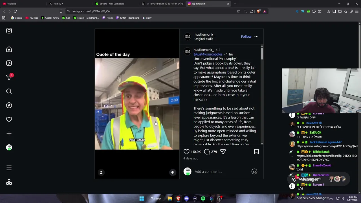Open profile avatar in Instagram sidebar

[9, 147]
